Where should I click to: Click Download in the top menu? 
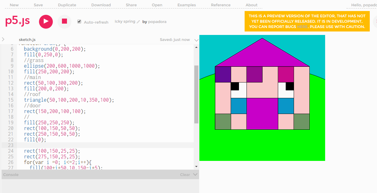click(x=101, y=5)
